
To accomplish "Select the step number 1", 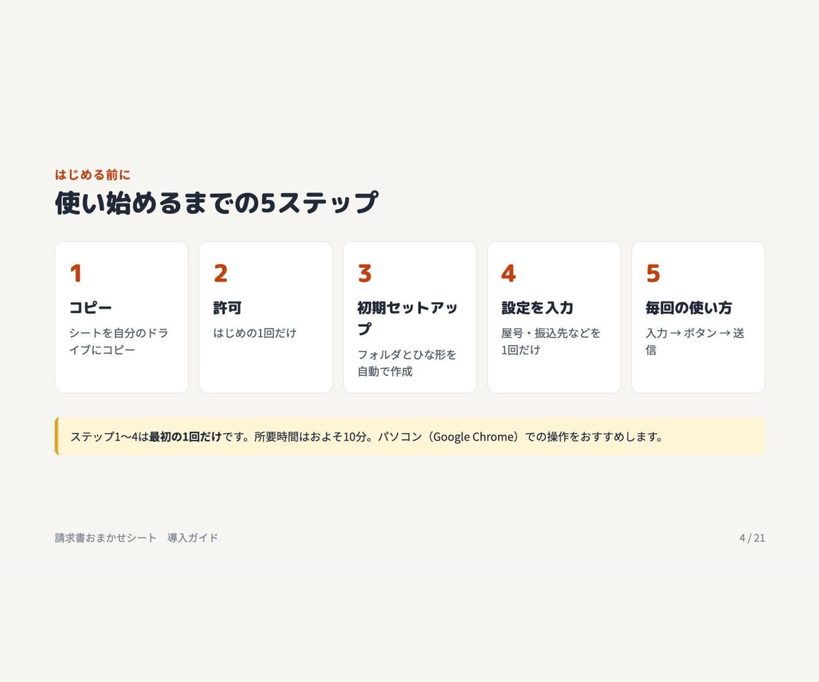I will click(x=75, y=273).
